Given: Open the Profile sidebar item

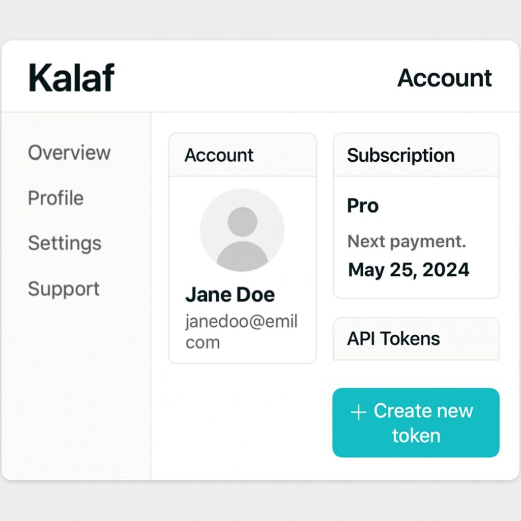Looking at the screenshot, I should [x=55, y=198].
